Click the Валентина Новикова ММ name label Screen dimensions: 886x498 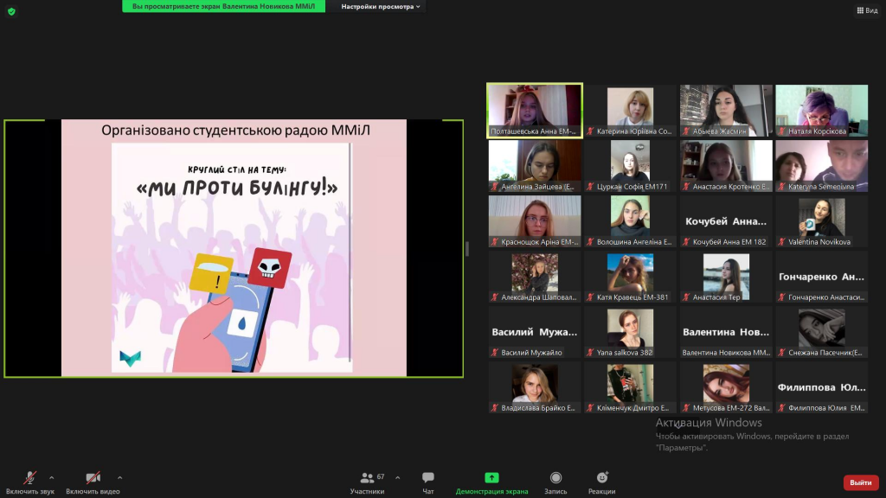726,353
